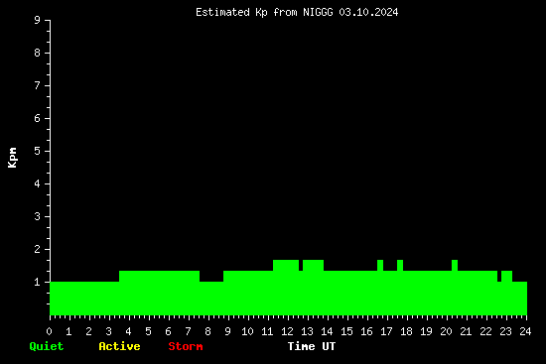Click the Kpm vertical axis label
Viewport: 546px width, 364px height.
(x=13, y=158)
